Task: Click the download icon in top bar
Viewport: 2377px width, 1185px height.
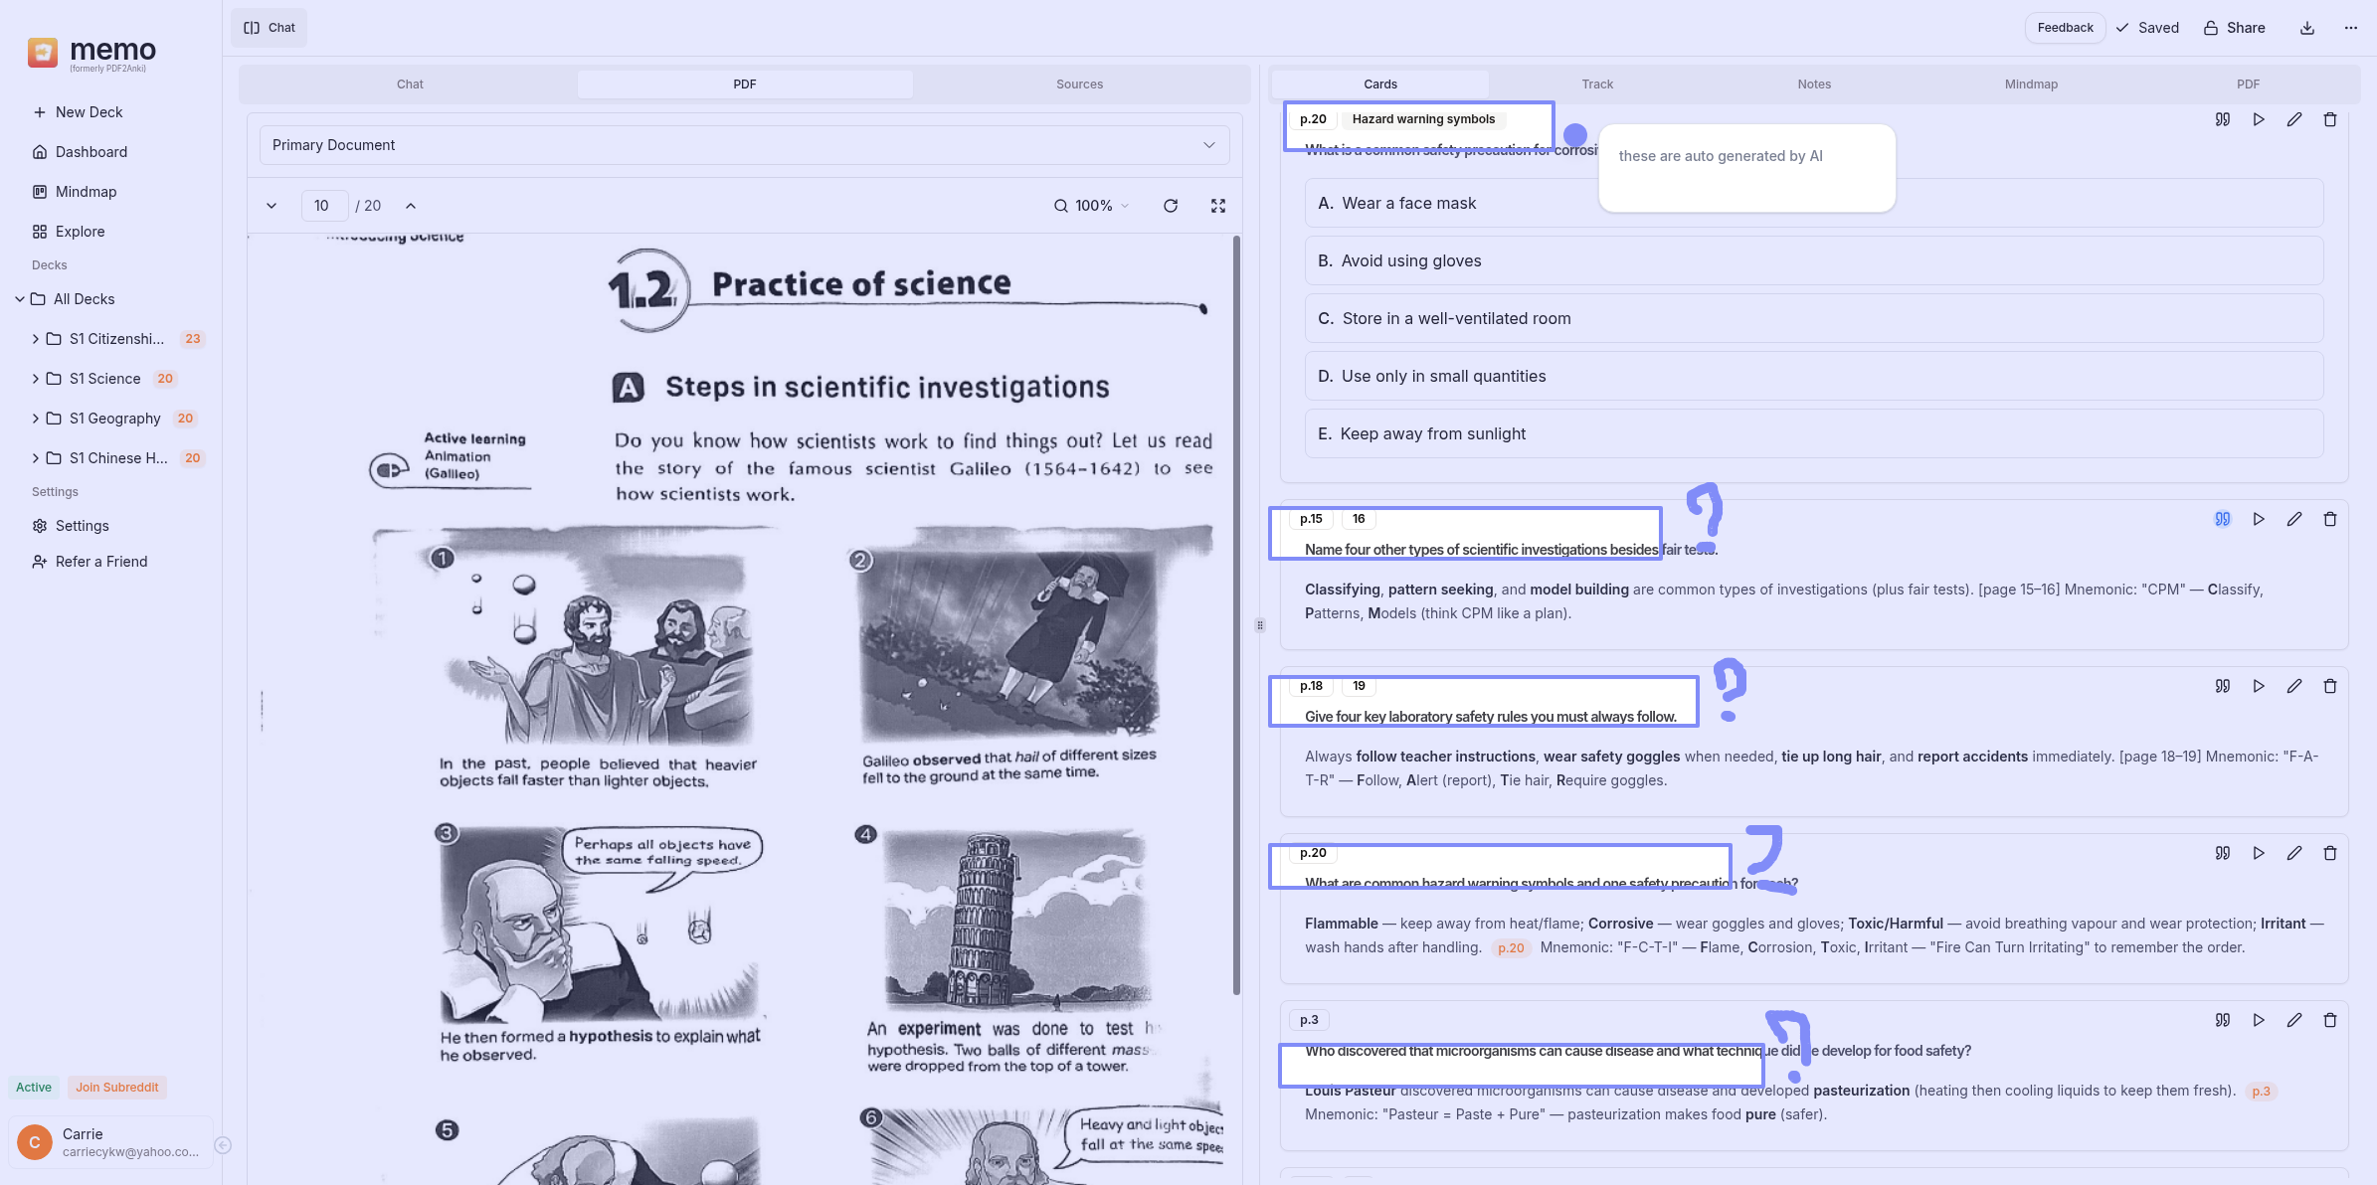Action: click(2306, 28)
